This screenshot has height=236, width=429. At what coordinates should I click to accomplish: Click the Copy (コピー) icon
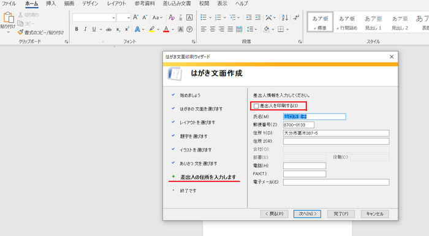pos(20,23)
